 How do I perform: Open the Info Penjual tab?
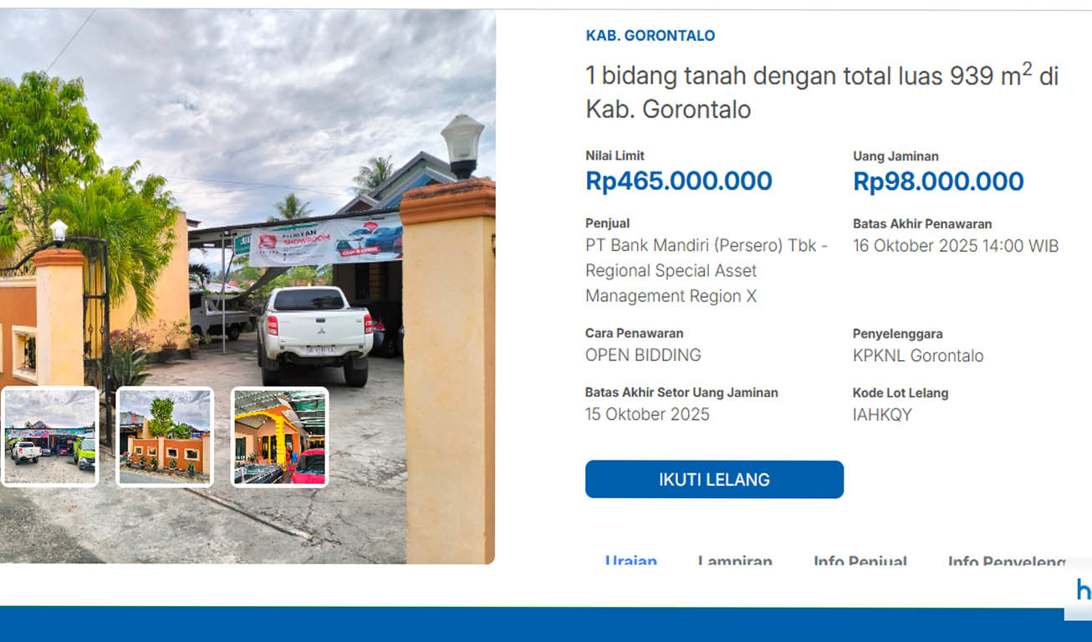click(x=860, y=560)
